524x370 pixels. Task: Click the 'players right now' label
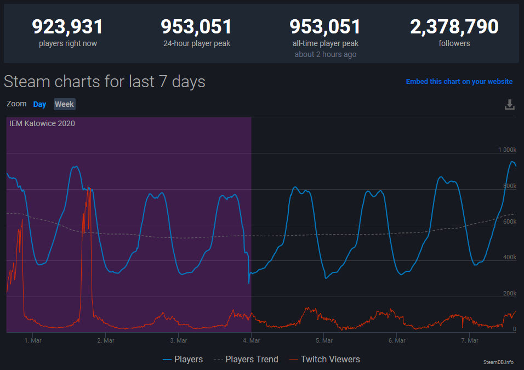68,43
